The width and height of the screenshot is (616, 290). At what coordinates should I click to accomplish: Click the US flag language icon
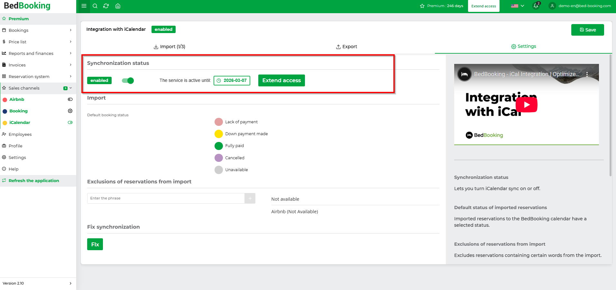[515, 6]
